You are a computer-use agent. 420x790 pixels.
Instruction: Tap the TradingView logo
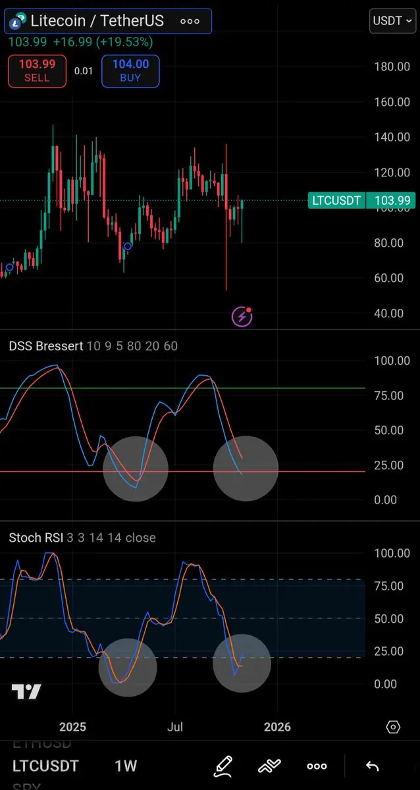26,692
